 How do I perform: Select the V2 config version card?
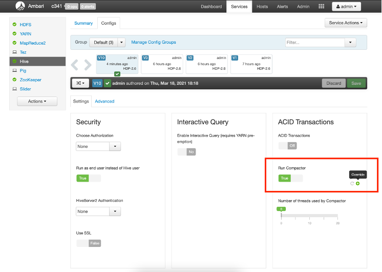tap(206, 64)
